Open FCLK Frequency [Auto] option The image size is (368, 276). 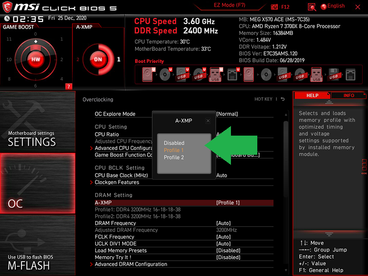click(184, 237)
